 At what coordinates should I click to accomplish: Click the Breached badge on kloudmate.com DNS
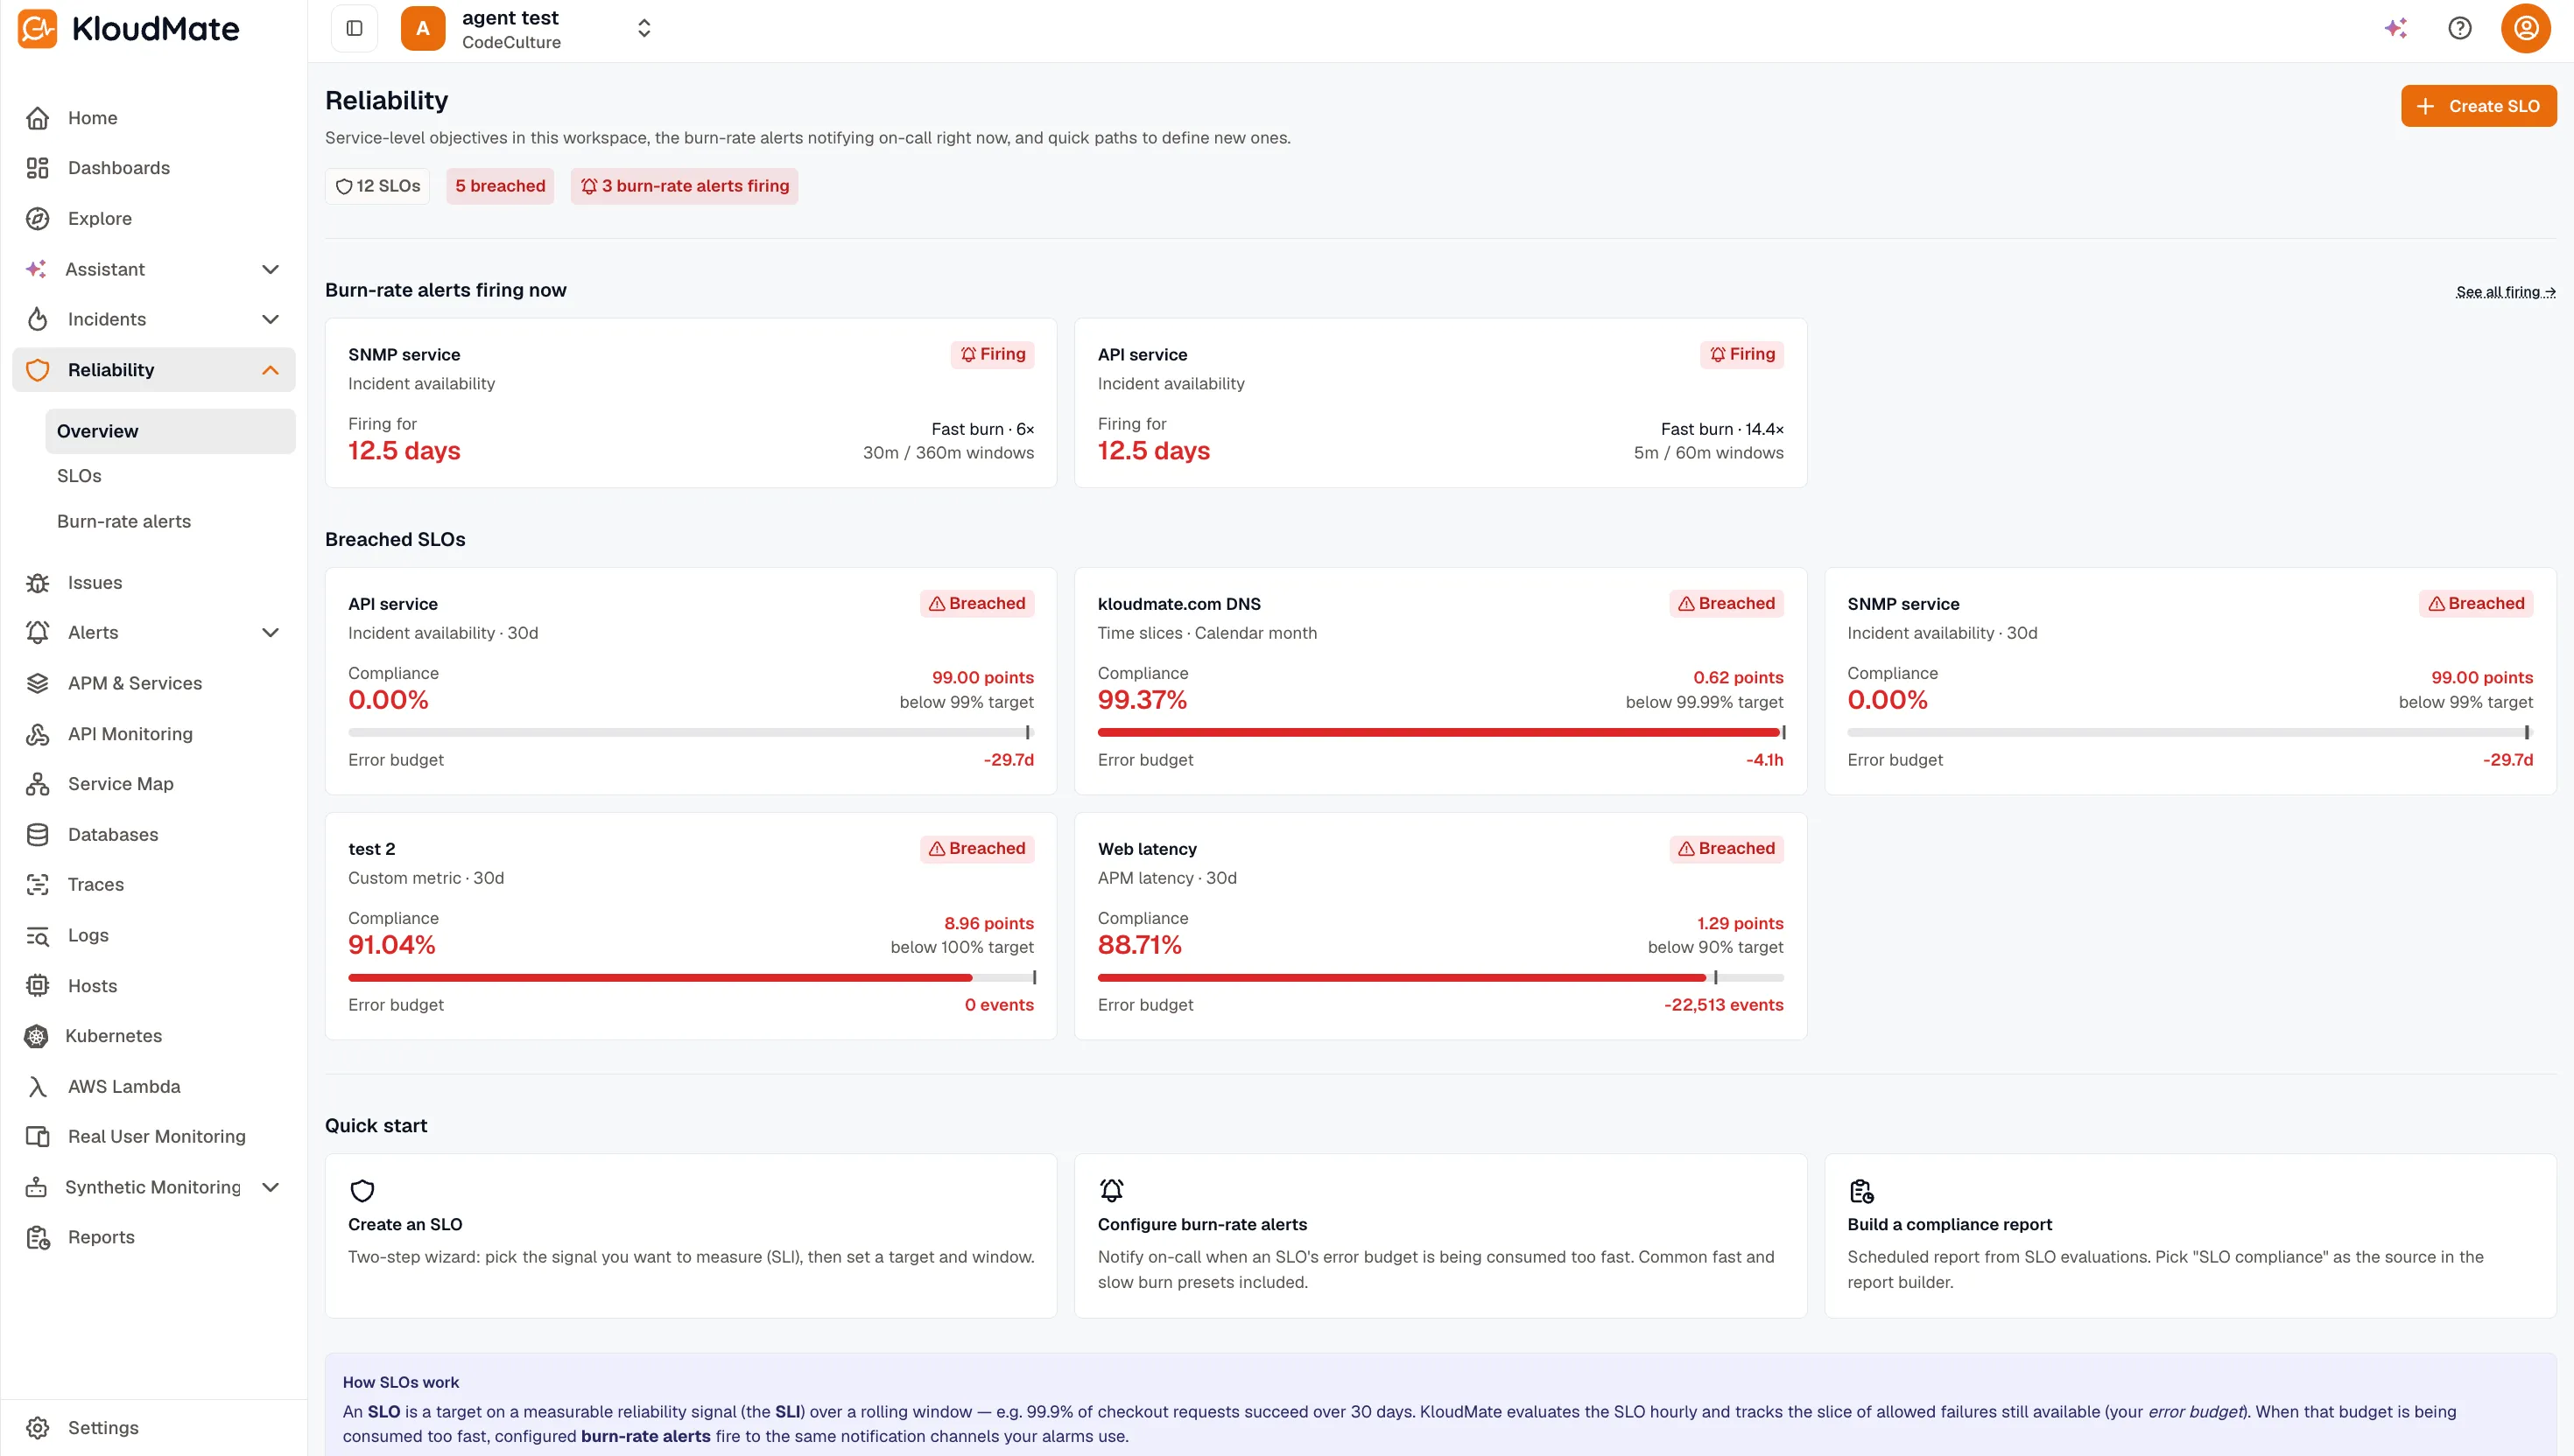tap(1726, 604)
